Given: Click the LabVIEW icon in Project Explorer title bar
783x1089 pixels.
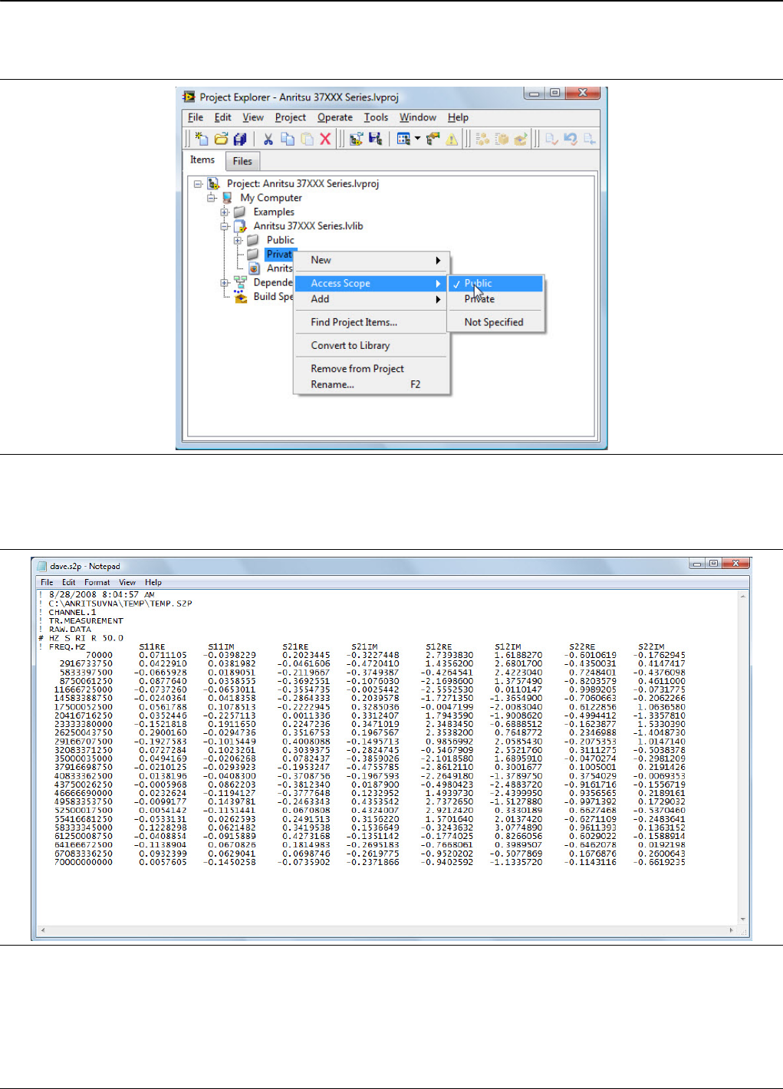Looking at the screenshot, I should click(x=189, y=97).
